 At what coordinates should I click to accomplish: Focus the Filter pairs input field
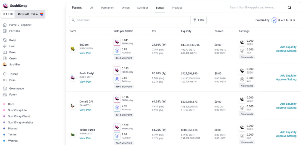tap(130, 20)
